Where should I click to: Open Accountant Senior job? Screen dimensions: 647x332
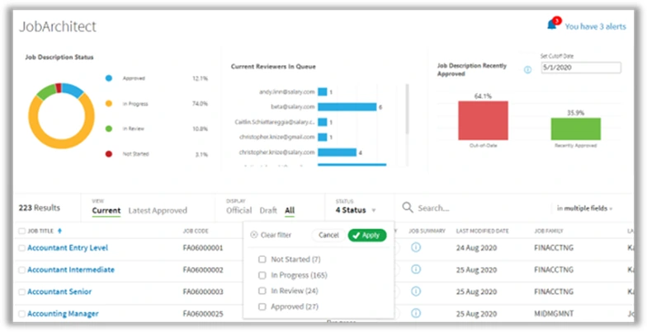[x=59, y=292]
